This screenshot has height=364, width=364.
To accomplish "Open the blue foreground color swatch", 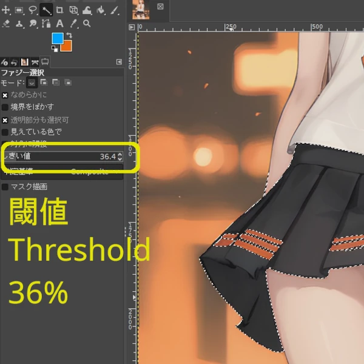I will [57, 38].
